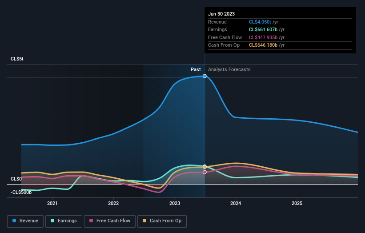Toggle the Revenue legend button
365x233 pixels.
pyautogui.click(x=25, y=221)
